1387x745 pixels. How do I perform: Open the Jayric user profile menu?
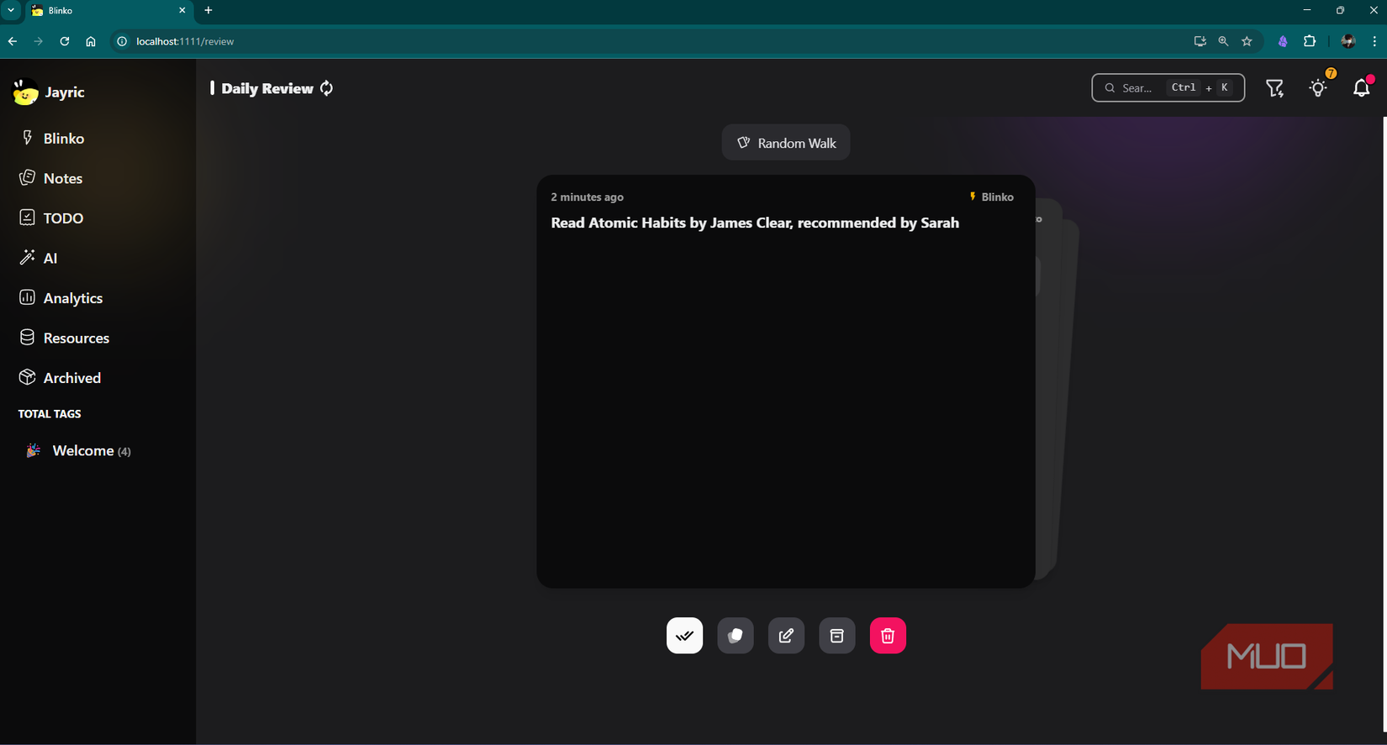tap(50, 92)
